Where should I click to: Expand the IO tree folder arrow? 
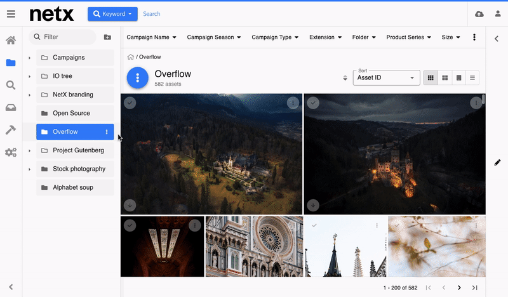[x=29, y=76]
